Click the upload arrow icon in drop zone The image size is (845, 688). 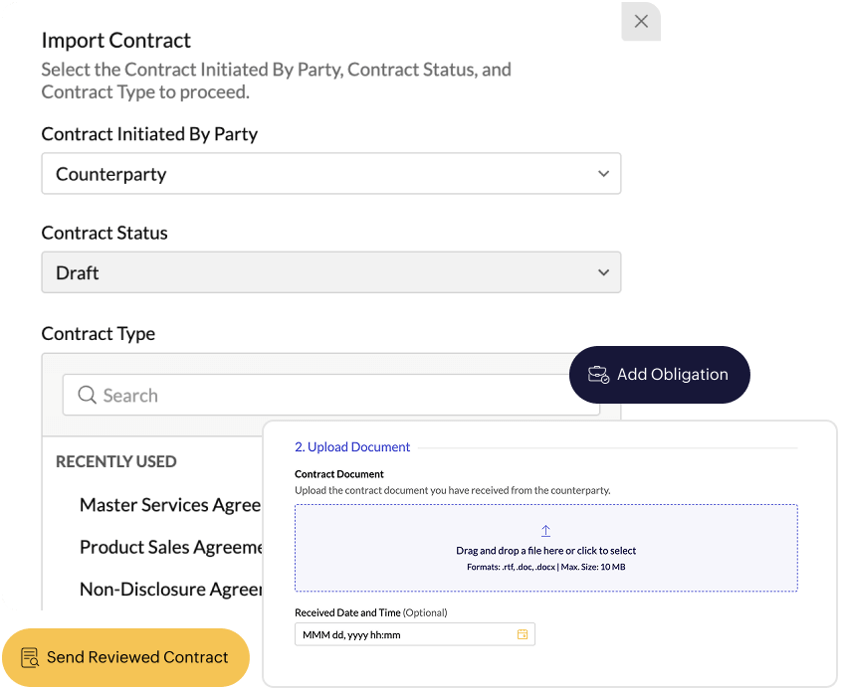(x=545, y=531)
